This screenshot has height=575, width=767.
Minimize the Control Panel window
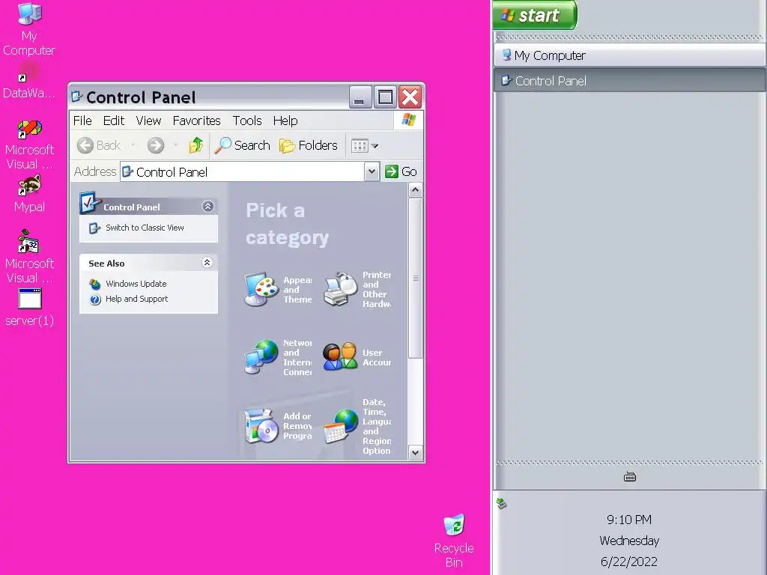coord(360,97)
